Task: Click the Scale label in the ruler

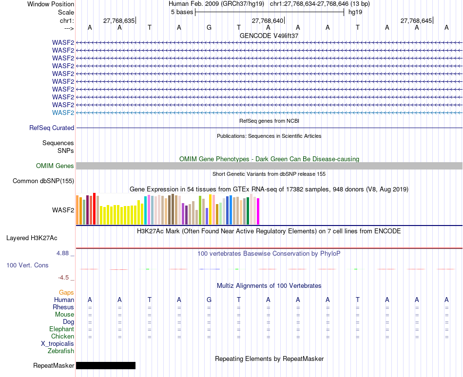Action: coord(66,12)
